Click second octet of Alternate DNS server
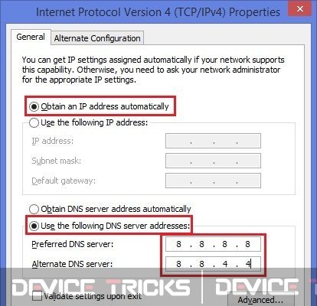 pyautogui.click(x=201, y=264)
